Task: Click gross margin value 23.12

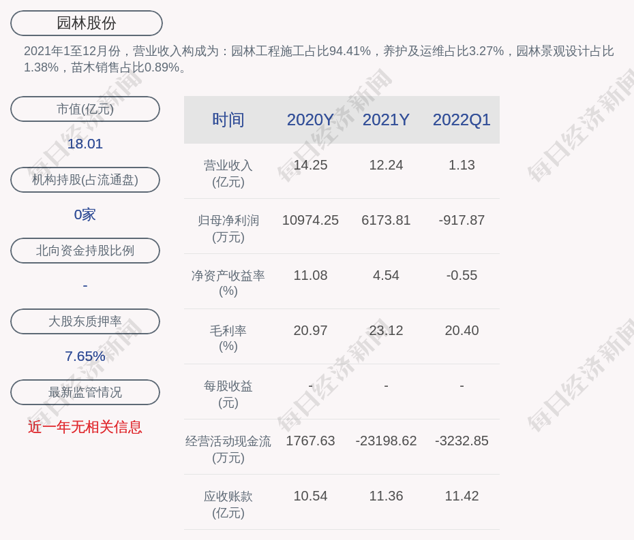Action: point(386,330)
